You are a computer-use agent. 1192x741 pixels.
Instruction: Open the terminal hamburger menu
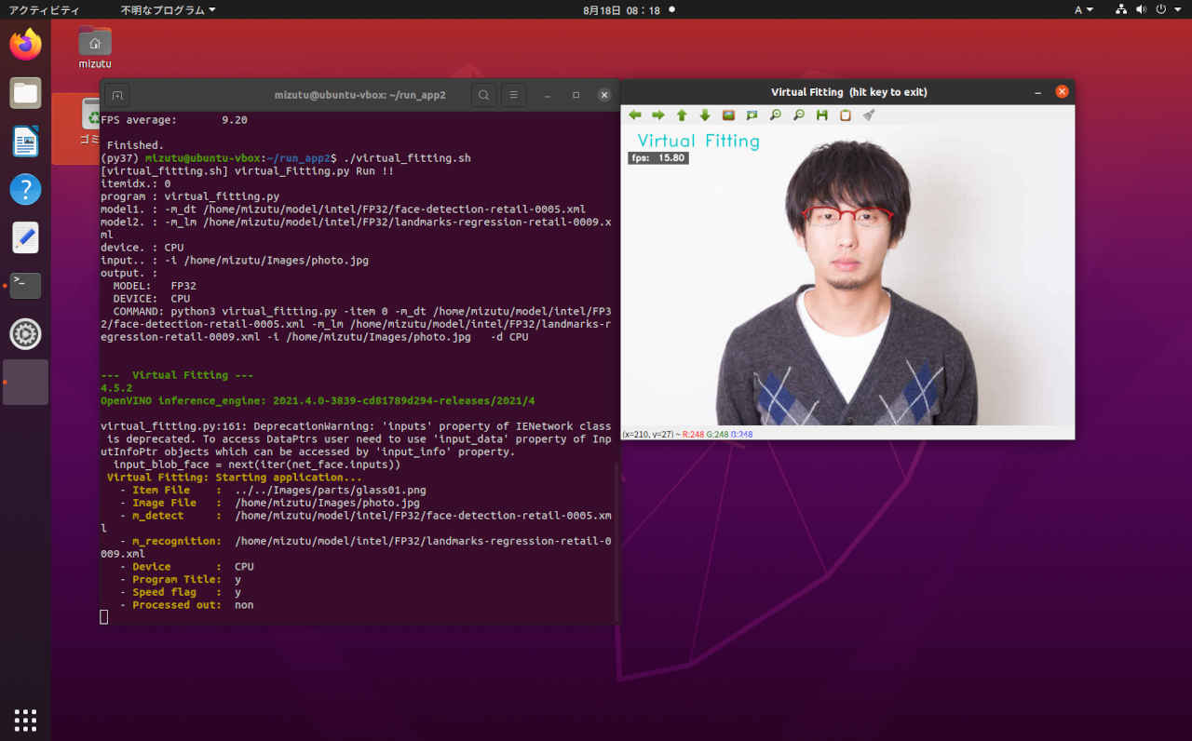coord(513,95)
